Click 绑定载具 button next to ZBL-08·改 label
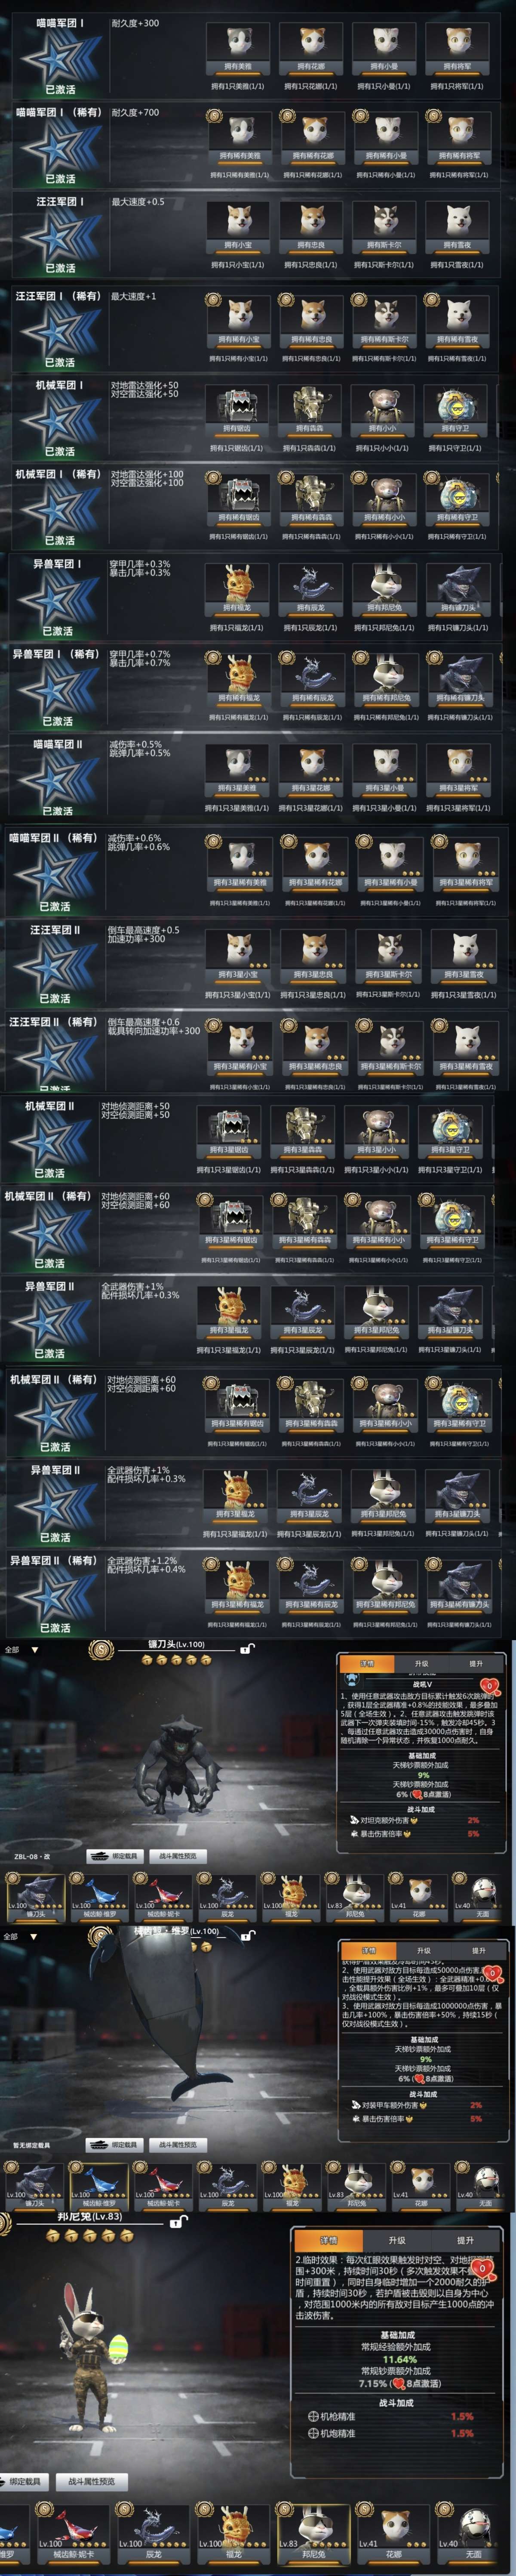516x2576 pixels. pos(117,1856)
